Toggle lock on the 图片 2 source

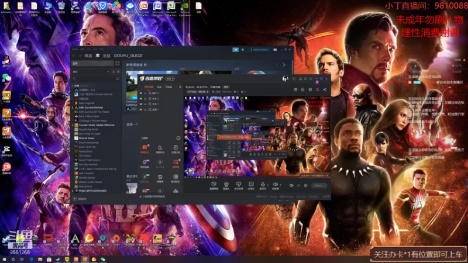145,94
